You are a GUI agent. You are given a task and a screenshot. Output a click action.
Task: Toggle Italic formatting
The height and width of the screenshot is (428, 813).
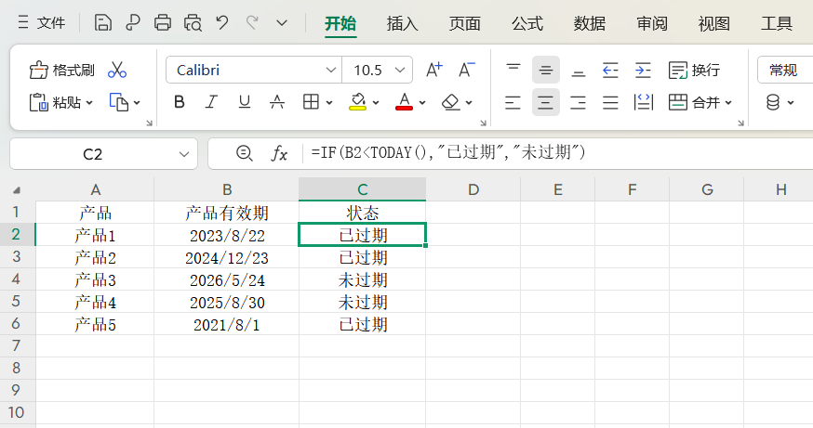(211, 102)
